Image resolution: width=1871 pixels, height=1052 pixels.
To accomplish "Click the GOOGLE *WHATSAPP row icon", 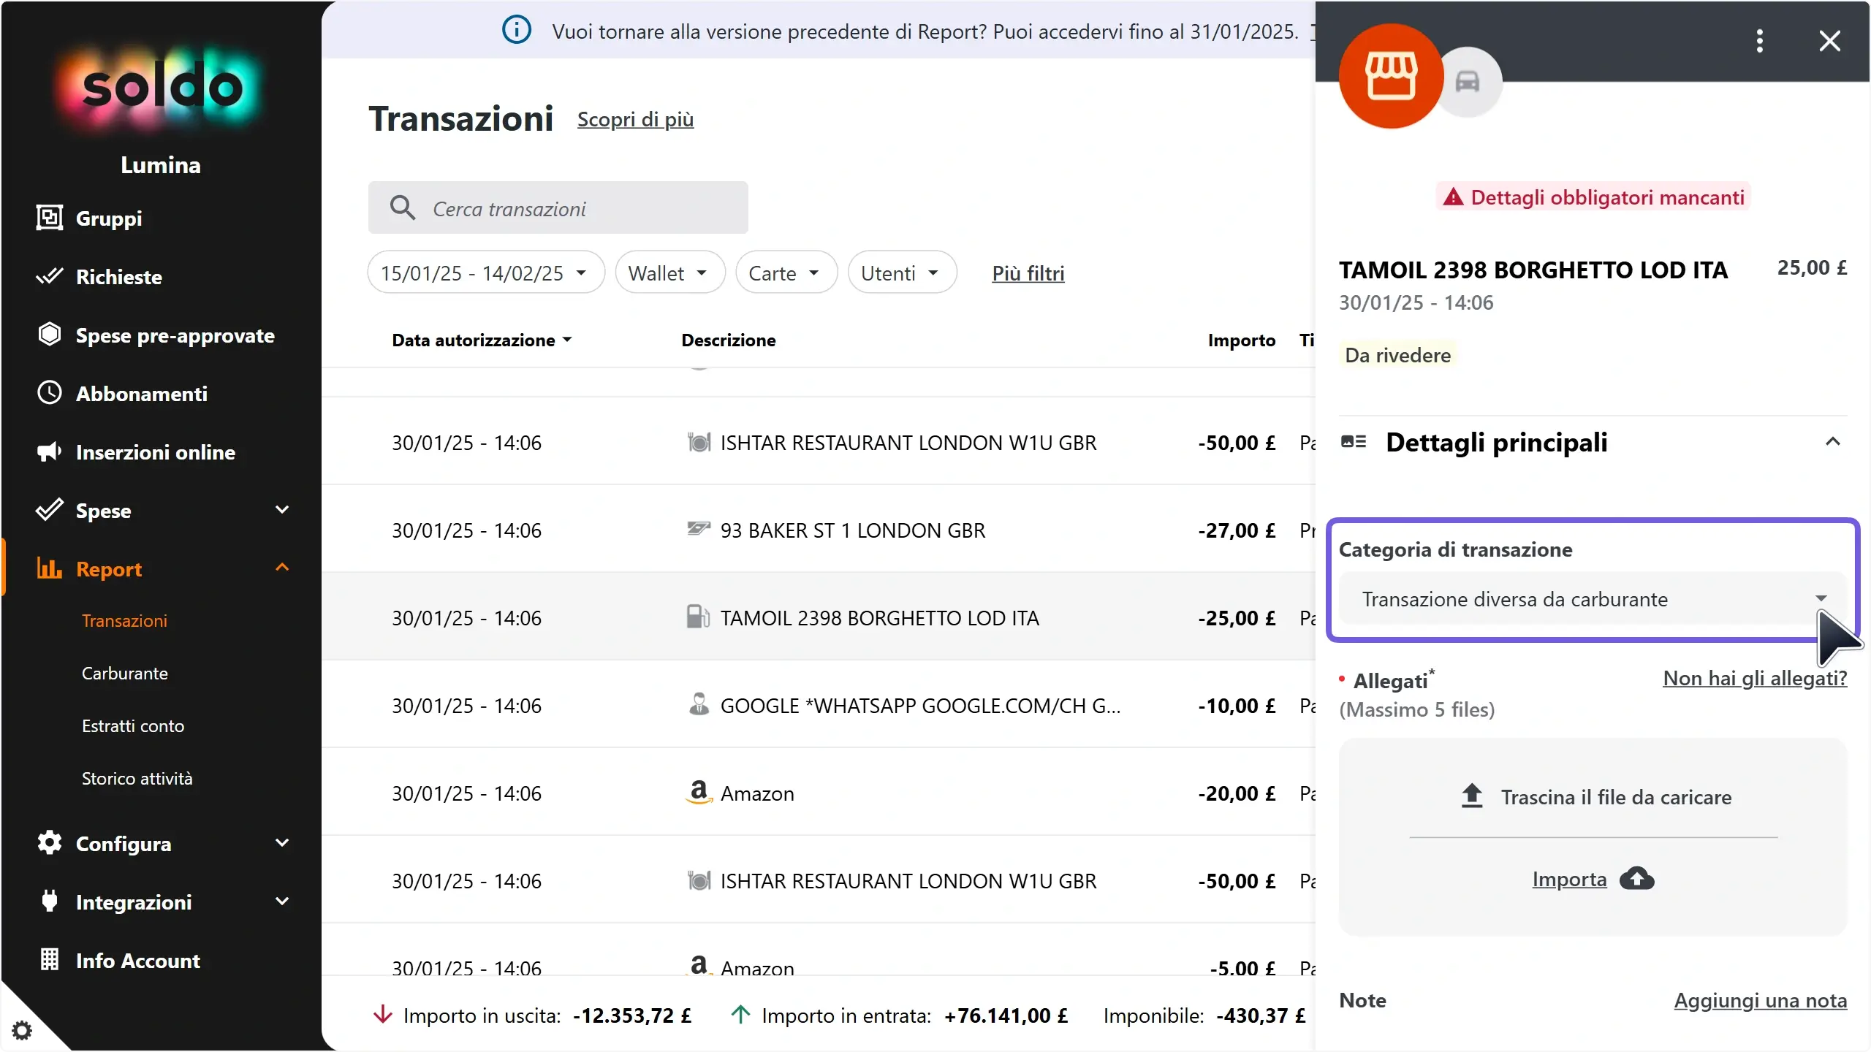I will 699,704.
